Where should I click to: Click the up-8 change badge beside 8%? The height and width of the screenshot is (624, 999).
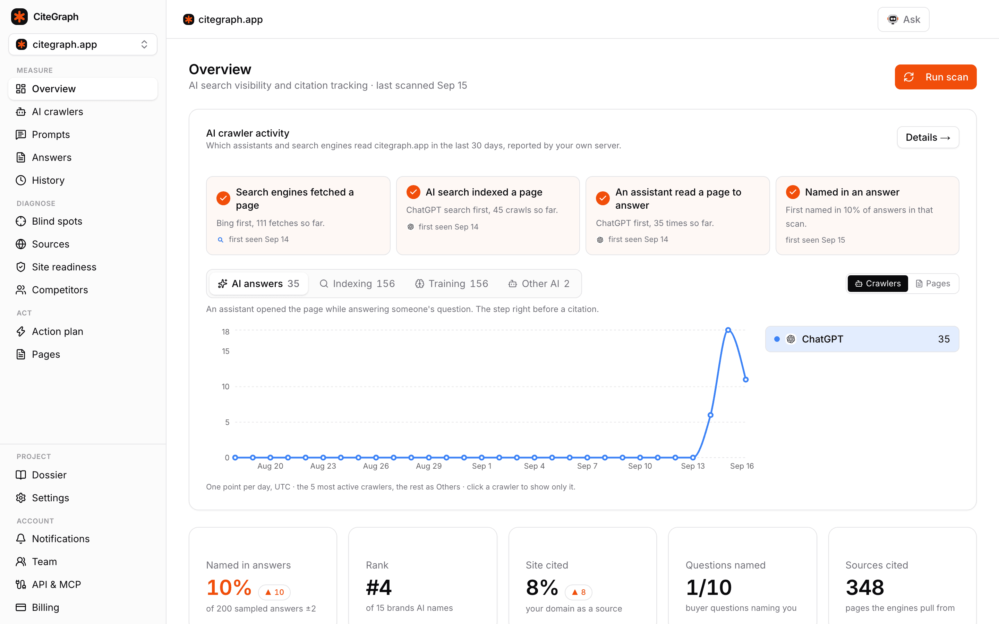(578, 592)
